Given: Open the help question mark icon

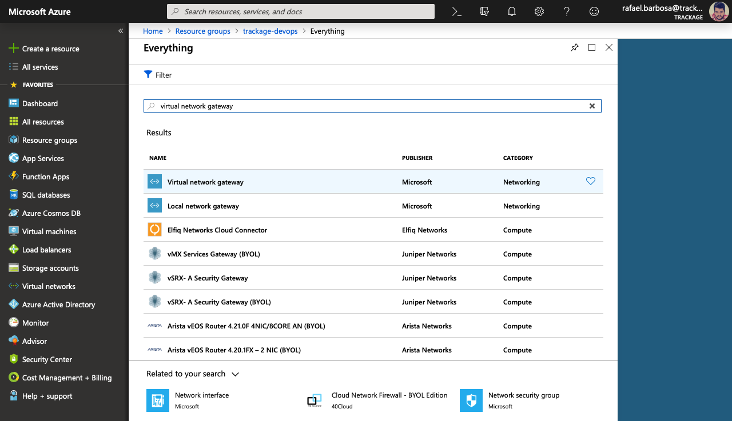Looking at the screenshot, I should 567,11.
